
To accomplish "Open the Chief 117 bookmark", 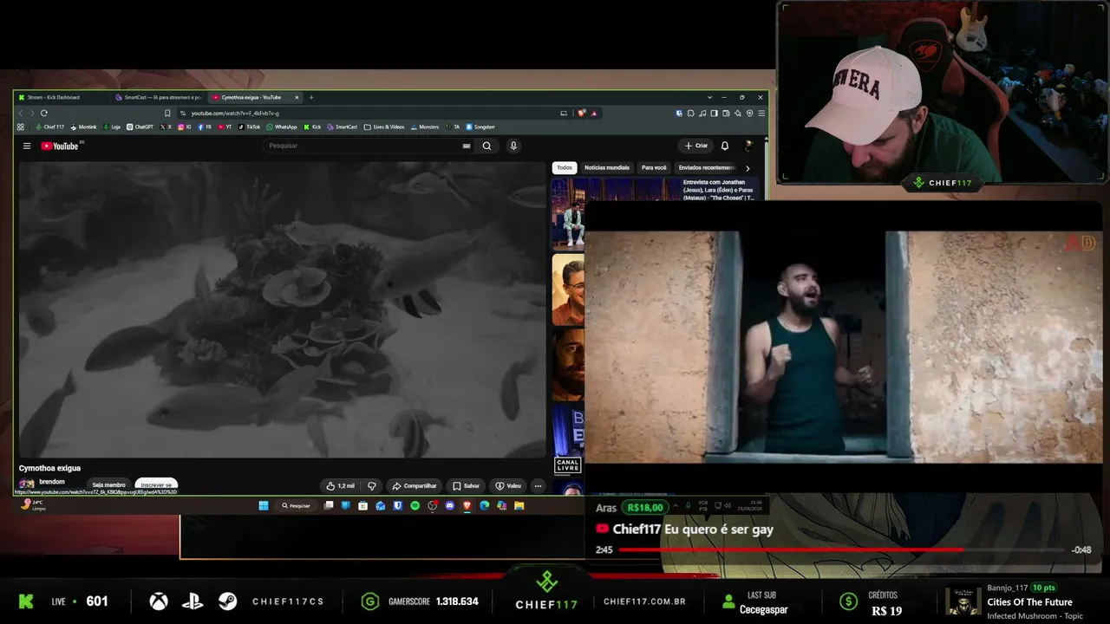I will [x=49, y=127].
